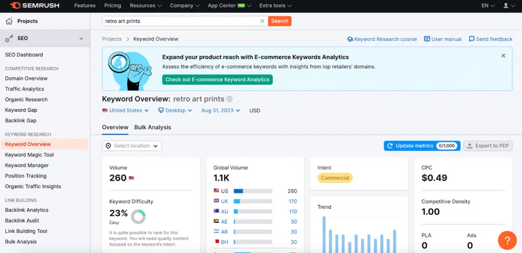Open the Select location dropdown

tap(132, 146)
